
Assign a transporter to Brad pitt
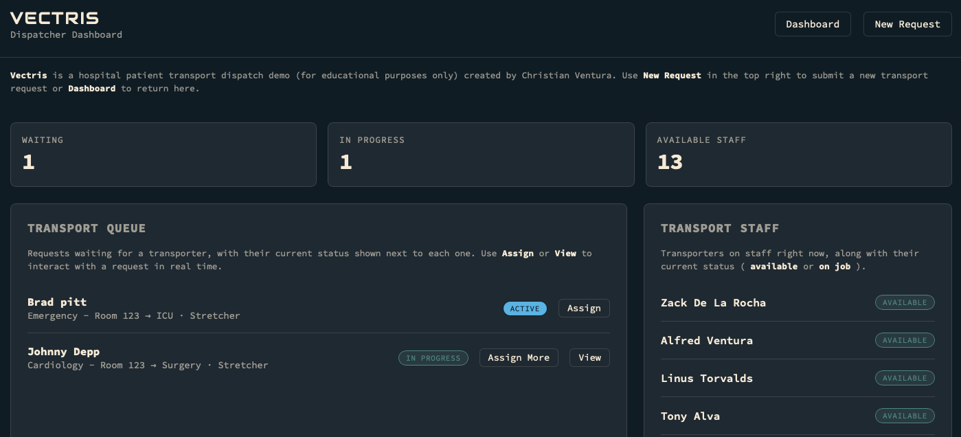click(x=584, y=309)
